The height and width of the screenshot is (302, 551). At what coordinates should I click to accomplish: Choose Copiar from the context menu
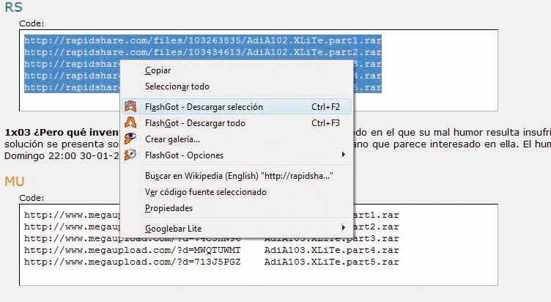tap(158, 70)
